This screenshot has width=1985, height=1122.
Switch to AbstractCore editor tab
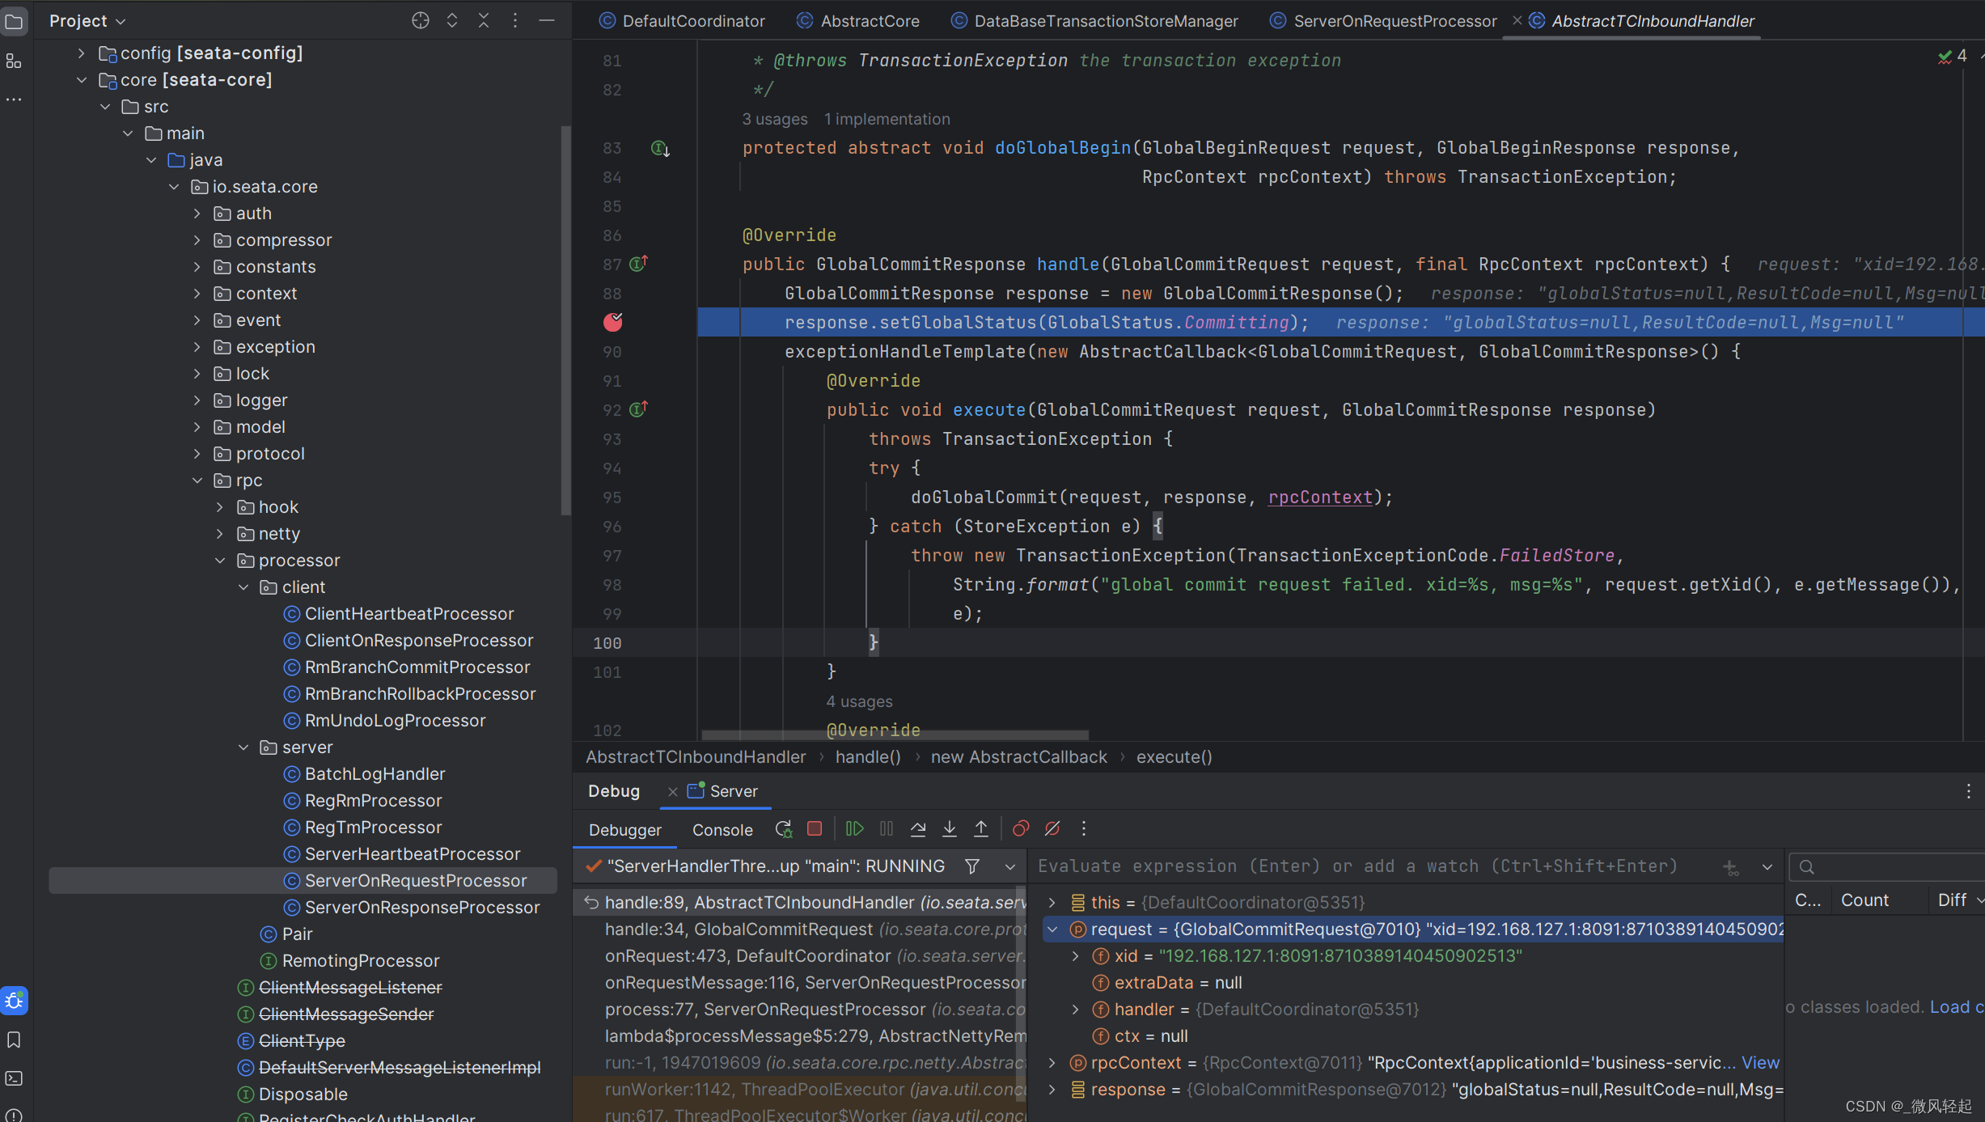click(858, 21)
